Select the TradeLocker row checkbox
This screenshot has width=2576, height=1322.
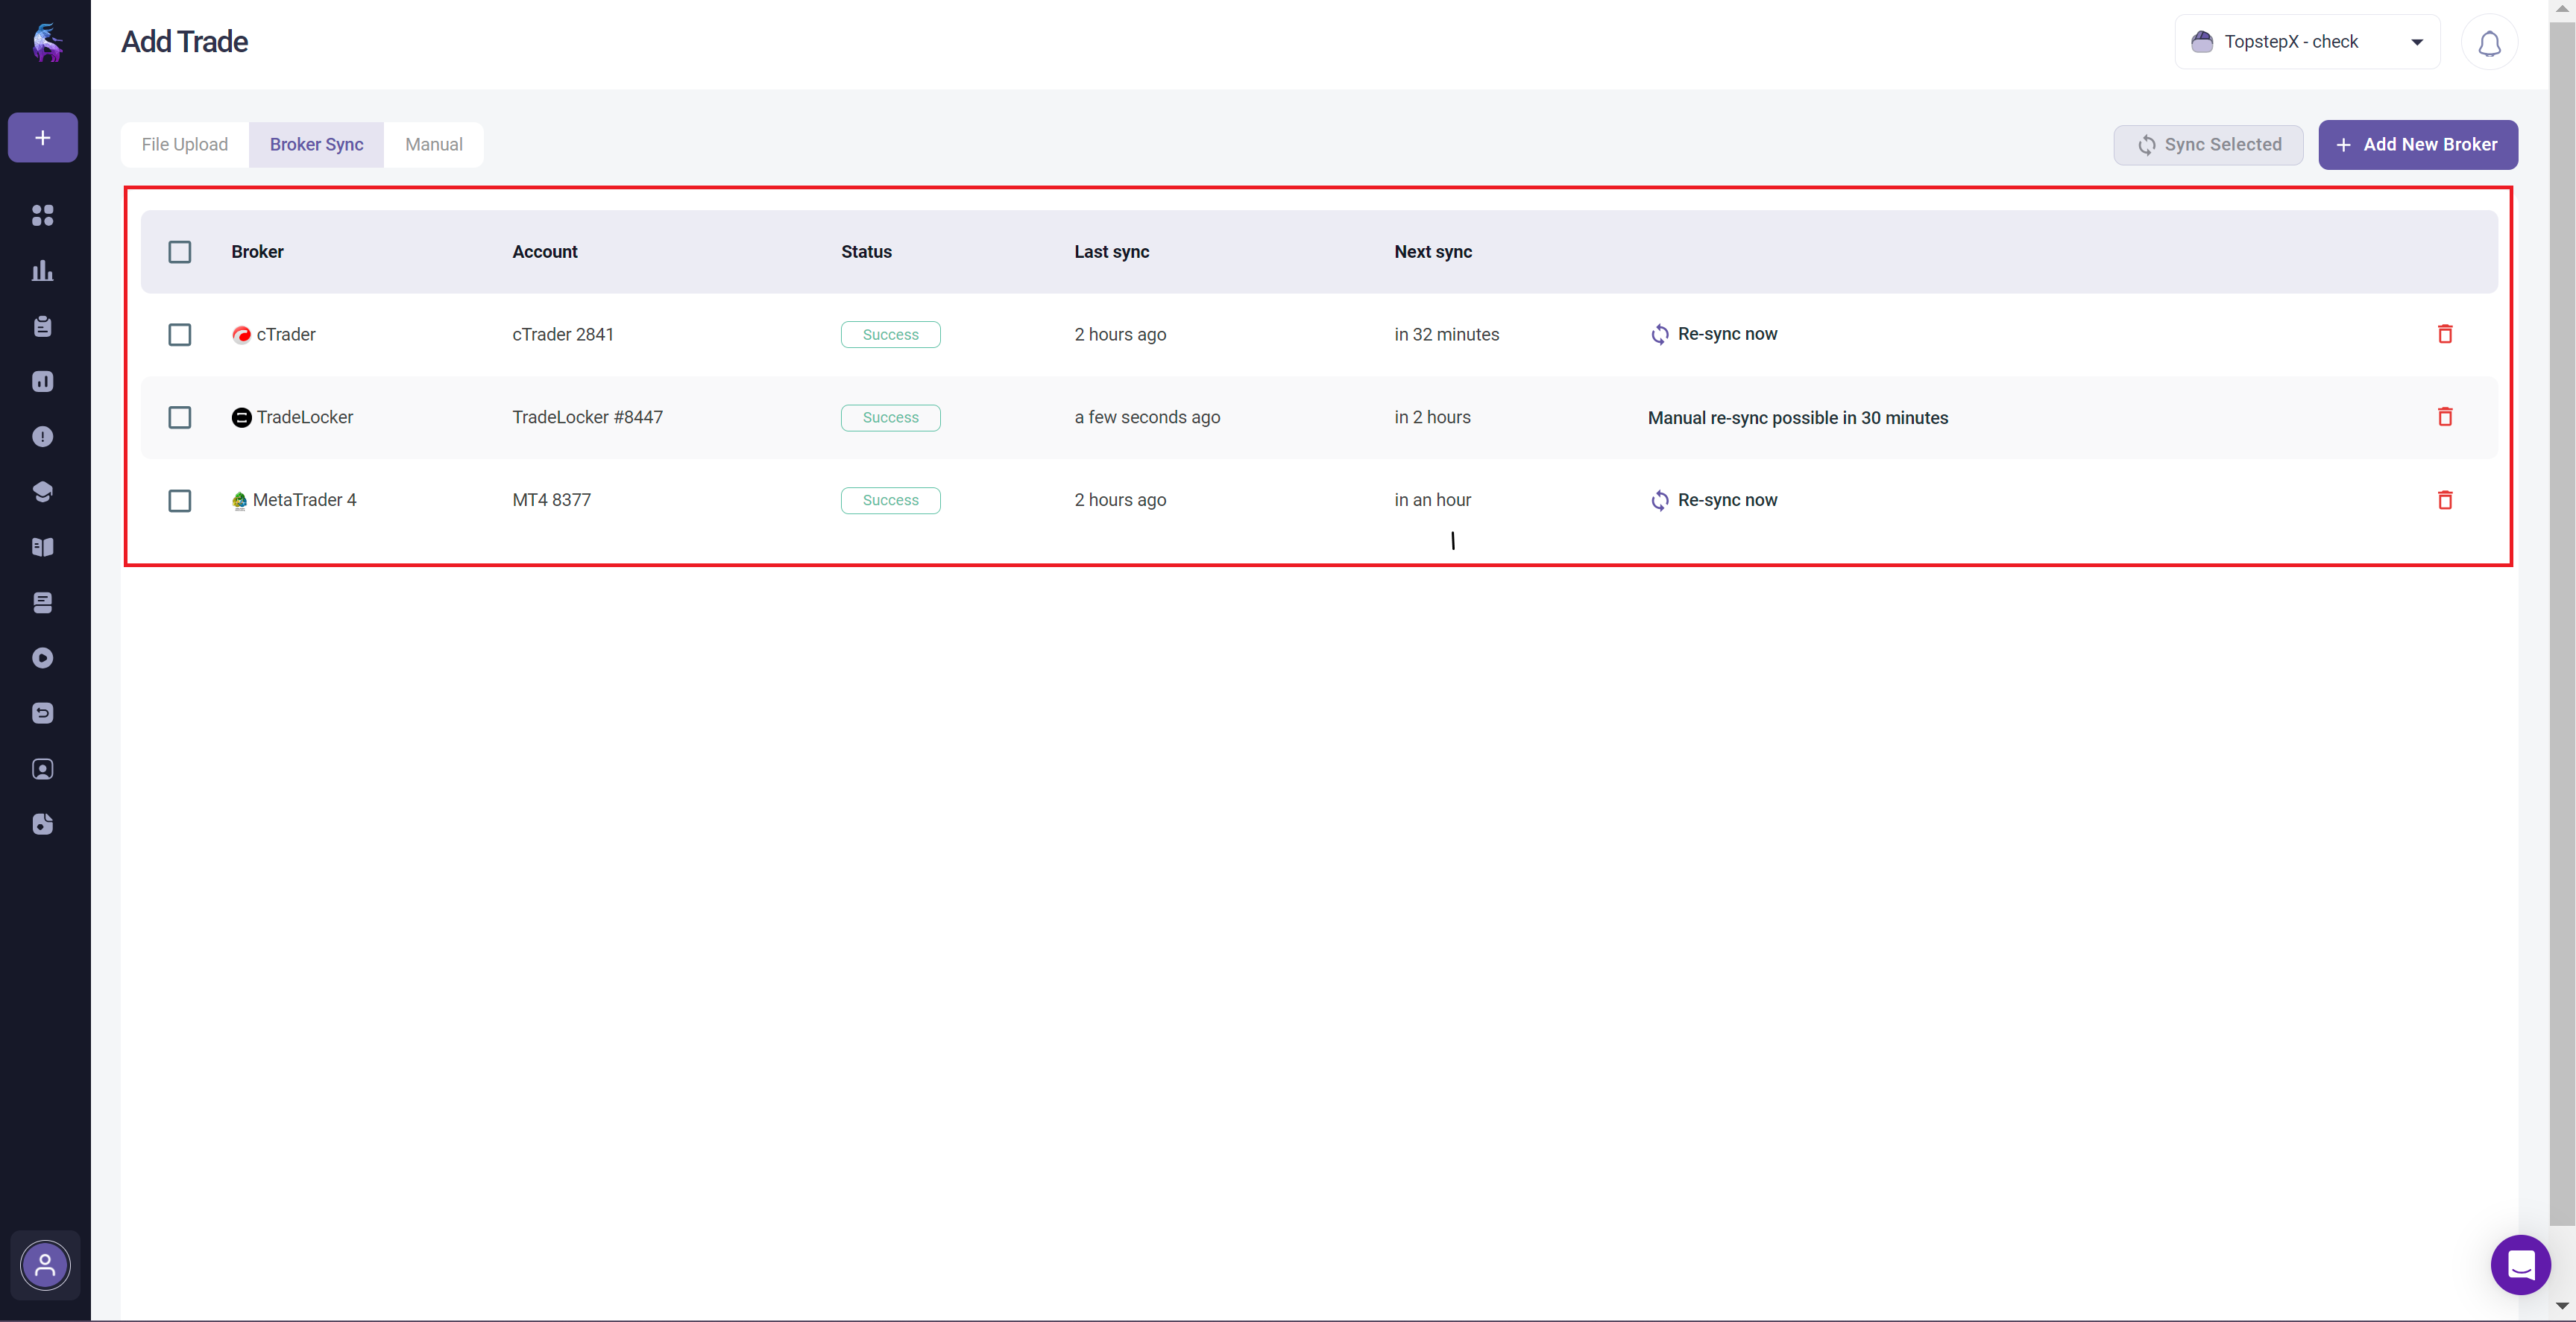[x=180, y=417]
